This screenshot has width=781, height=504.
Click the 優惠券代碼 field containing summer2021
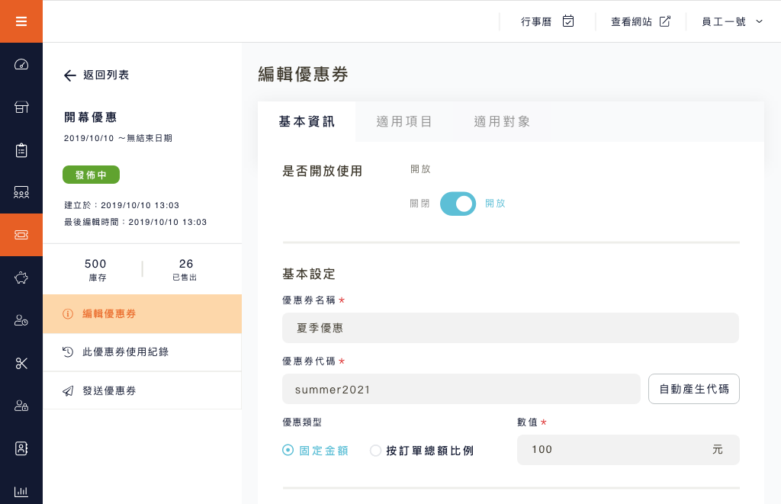coord(461,389)
